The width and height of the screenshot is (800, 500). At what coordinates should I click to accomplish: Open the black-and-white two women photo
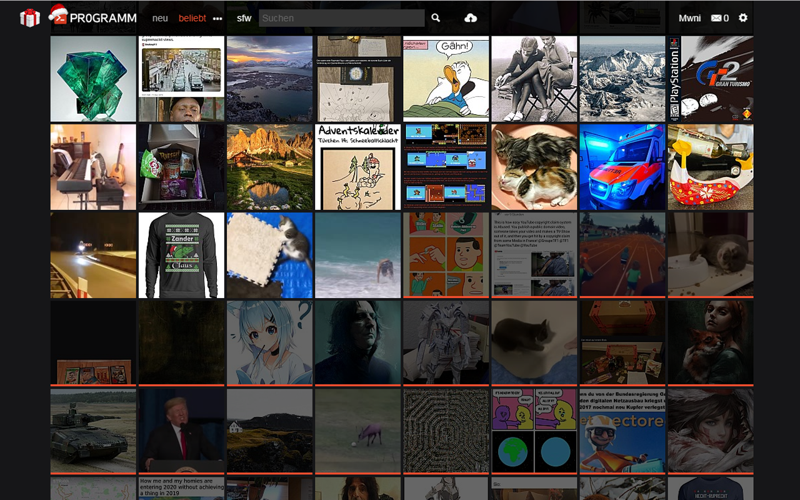(x=534, y=79)
